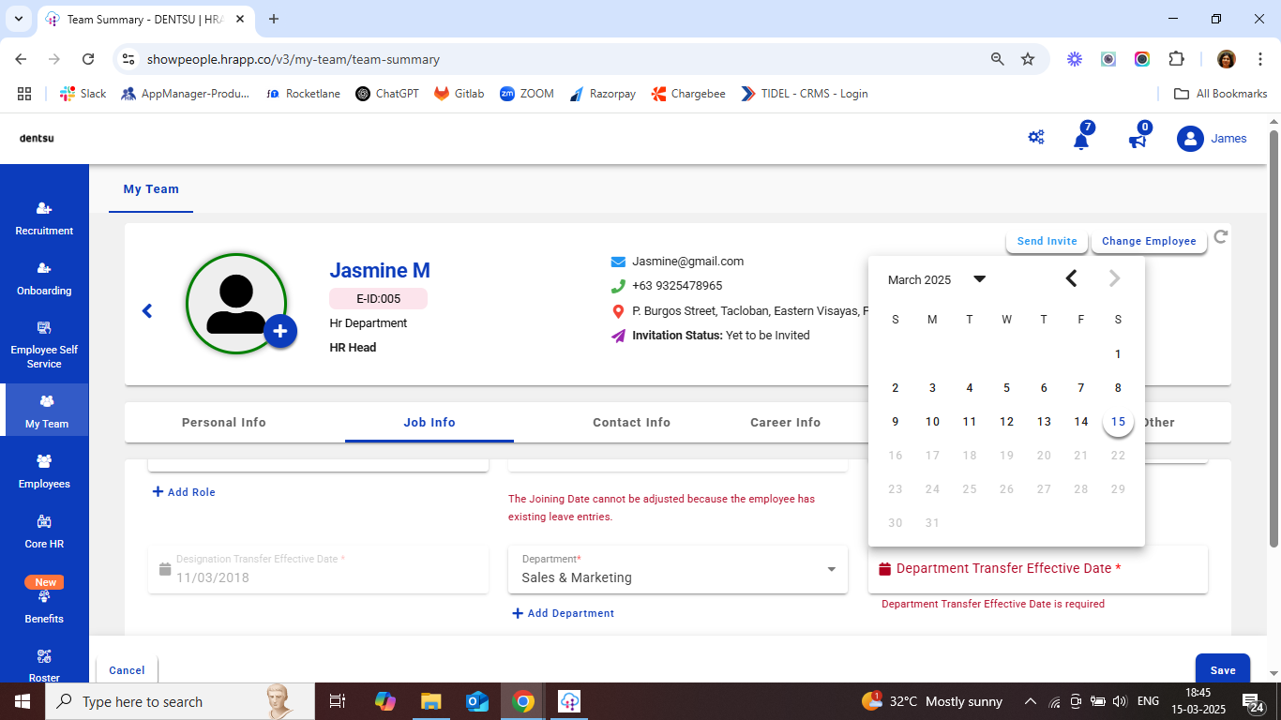Viewport: 1281px width, 720px height.
Task: Open the notifications bell icon
Action: tap(1081, 140)
